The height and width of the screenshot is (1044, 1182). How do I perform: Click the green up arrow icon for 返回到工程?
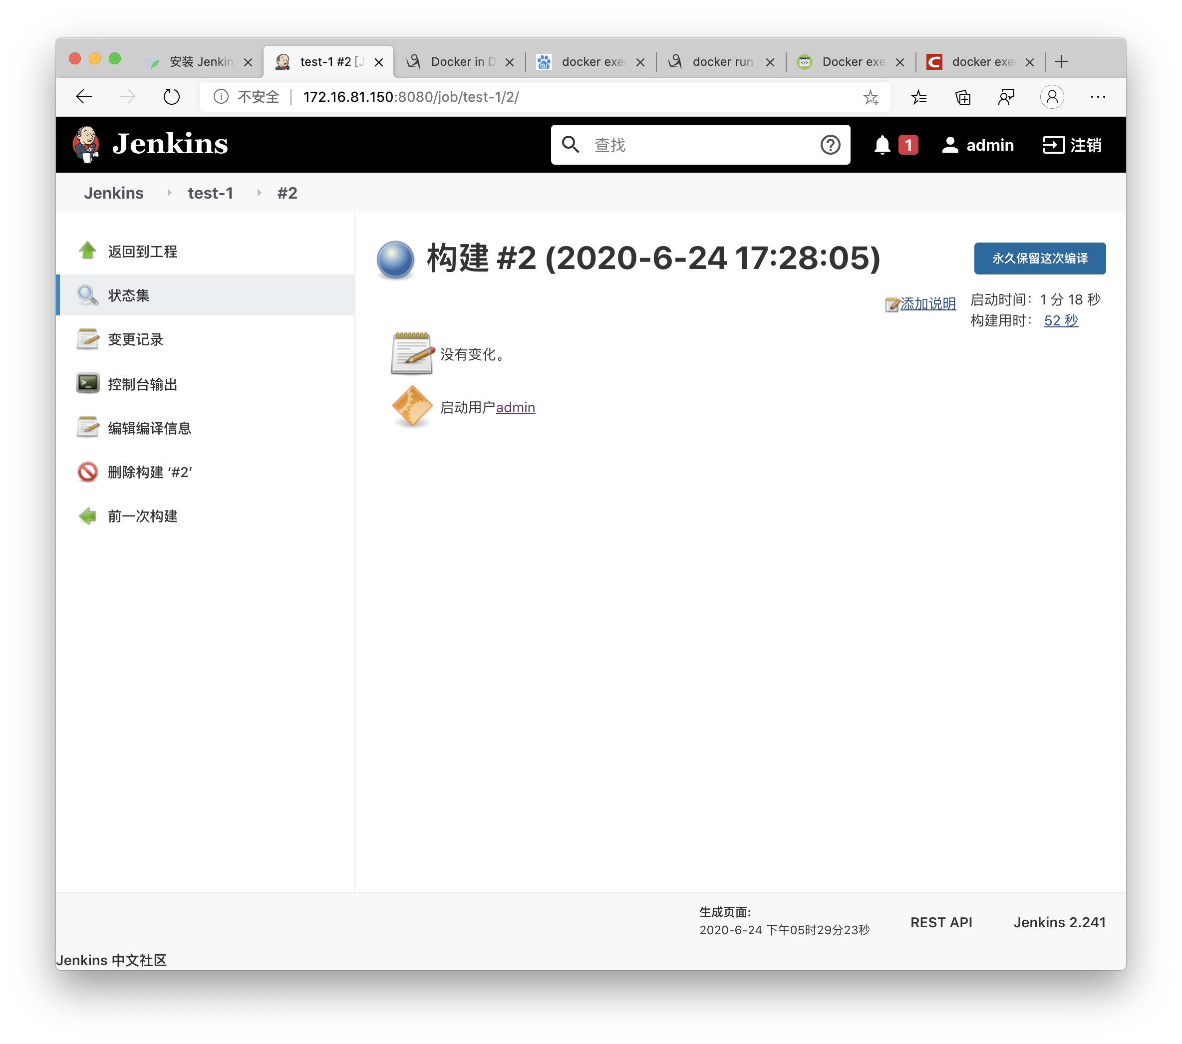pyautogui.click(x=87, y=251)
